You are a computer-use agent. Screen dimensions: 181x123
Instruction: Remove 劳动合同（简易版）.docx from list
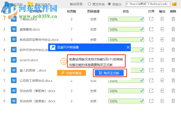tap(173, 101)
